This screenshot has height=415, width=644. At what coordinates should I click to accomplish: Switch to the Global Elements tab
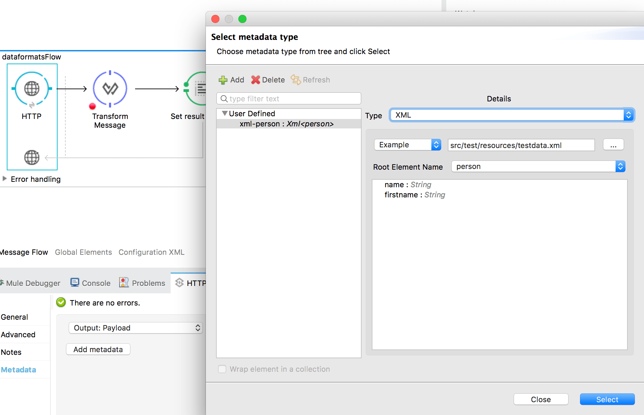[83, 252]
